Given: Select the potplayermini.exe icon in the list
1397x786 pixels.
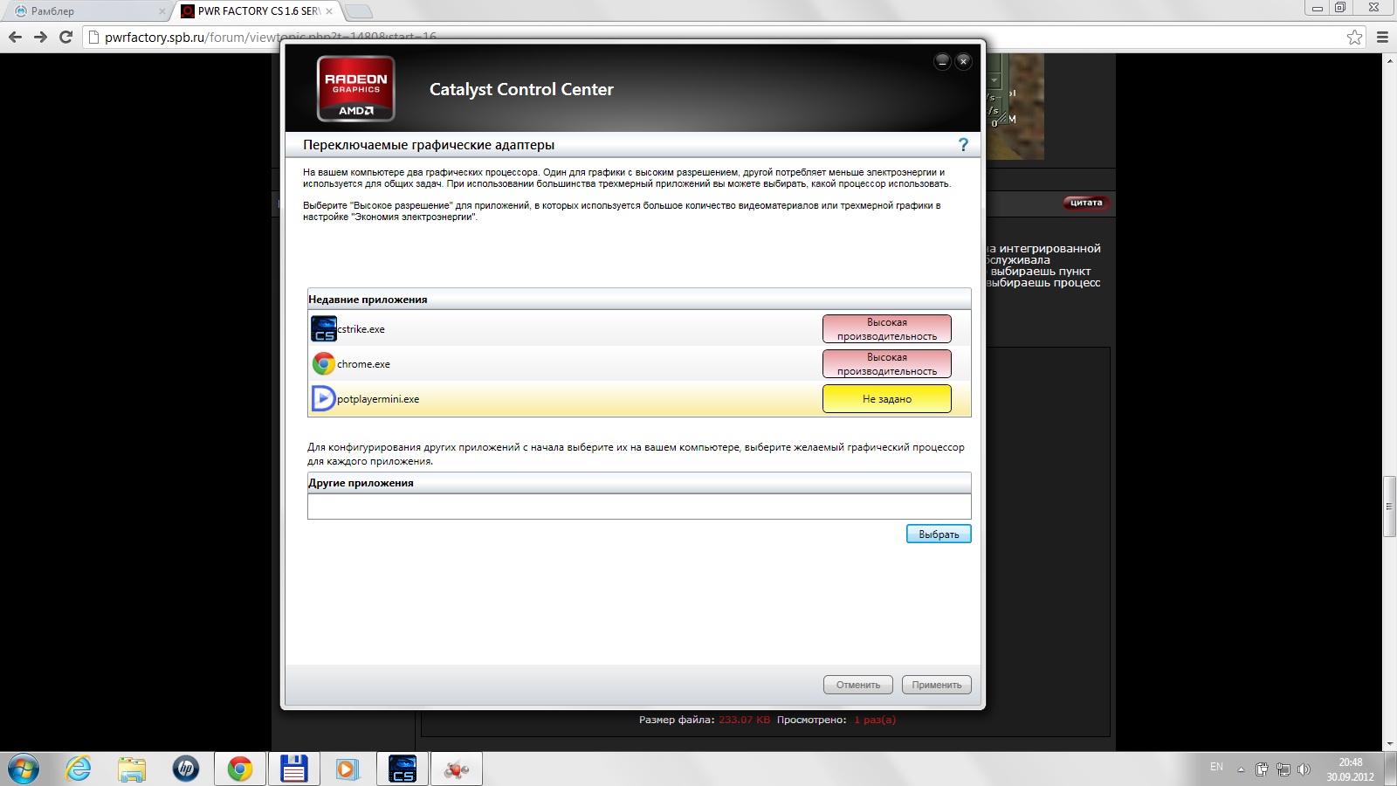Looking at the screenshot, I should pyautogui.click(x=323, y=398).
